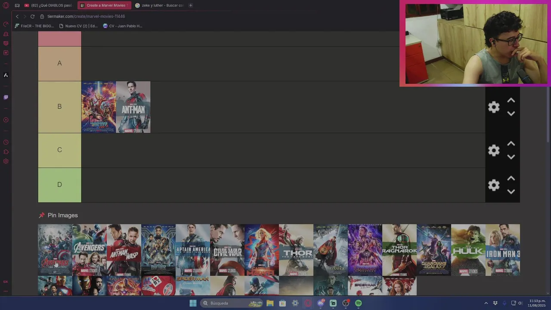Pick the Thor The Dark World poster
This screenshot has height=310, width=551.
click(x=296, y=250)
